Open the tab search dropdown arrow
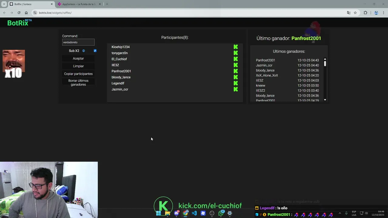The image size is (388, 218). (x=4, y=4)
